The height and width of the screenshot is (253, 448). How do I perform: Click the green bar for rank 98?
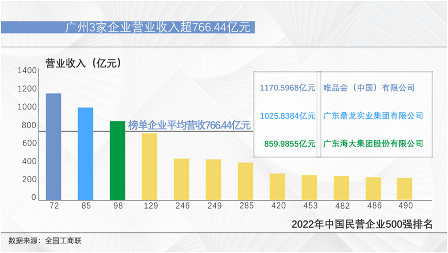[x=118, y=161]
